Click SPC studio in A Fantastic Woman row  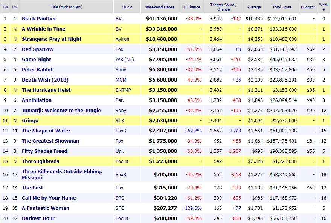click(x=120, y=208)
